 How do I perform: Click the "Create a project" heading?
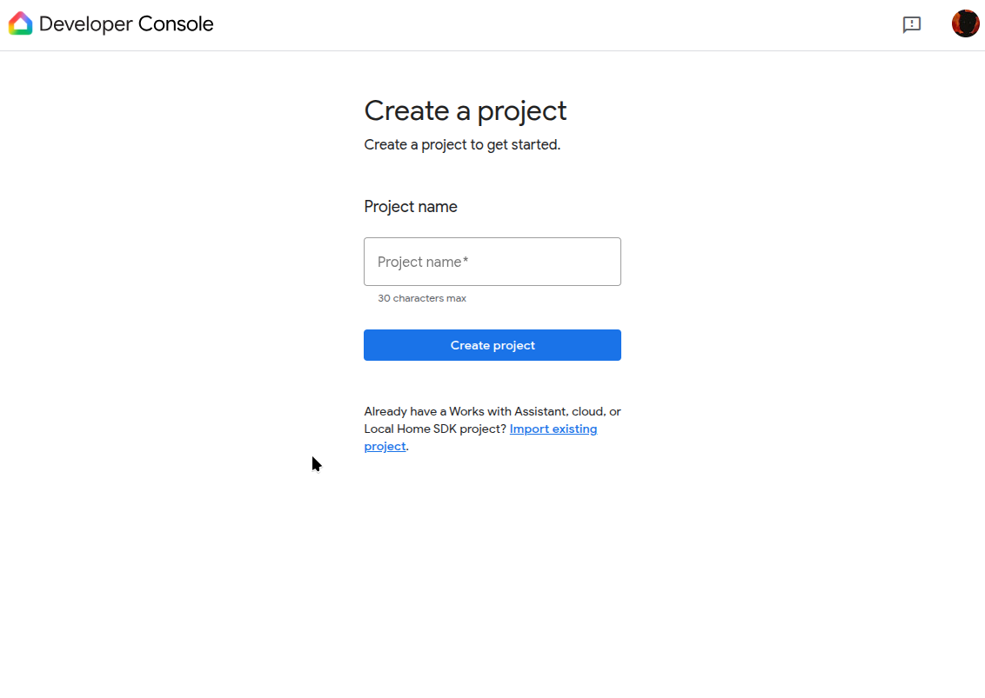click(465, 111)
